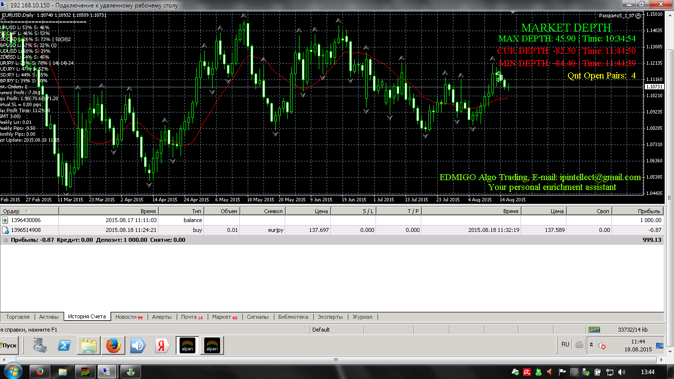Select the Remote Desktop taskbar button

(x=107, y=372)
